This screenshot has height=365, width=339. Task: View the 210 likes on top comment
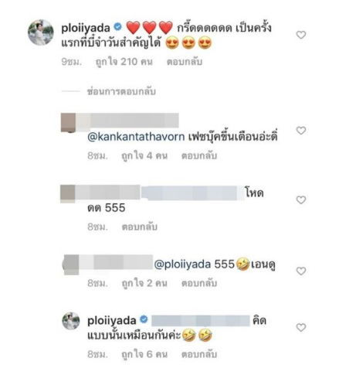point(124,62)
